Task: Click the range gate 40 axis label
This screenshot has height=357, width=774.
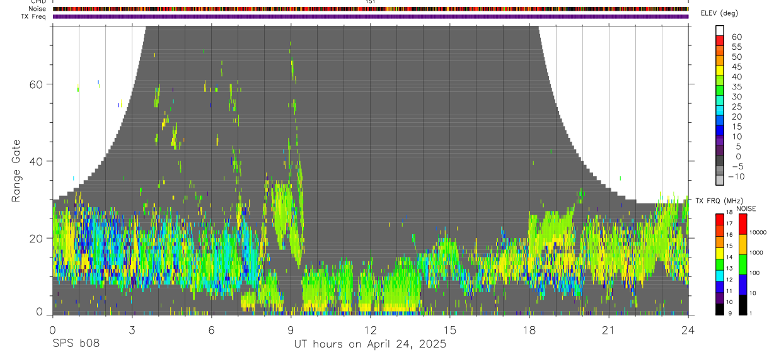Action: (35, 161)
